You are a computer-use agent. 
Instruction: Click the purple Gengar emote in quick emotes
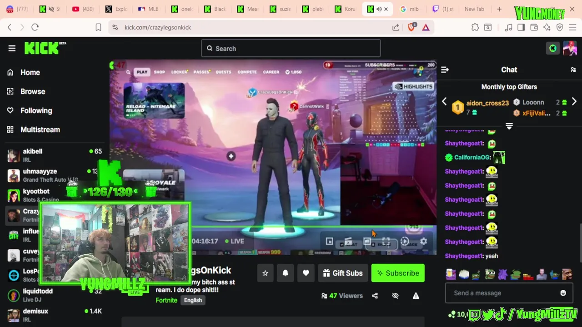coord(502,274)
